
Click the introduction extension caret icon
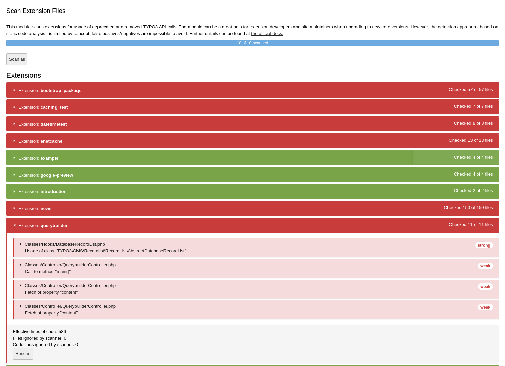coord(14,192)
